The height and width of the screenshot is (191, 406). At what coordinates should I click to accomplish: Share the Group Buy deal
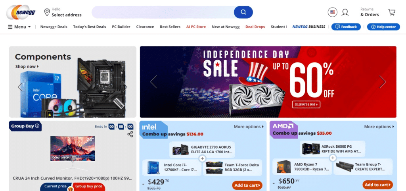[130, 134]
